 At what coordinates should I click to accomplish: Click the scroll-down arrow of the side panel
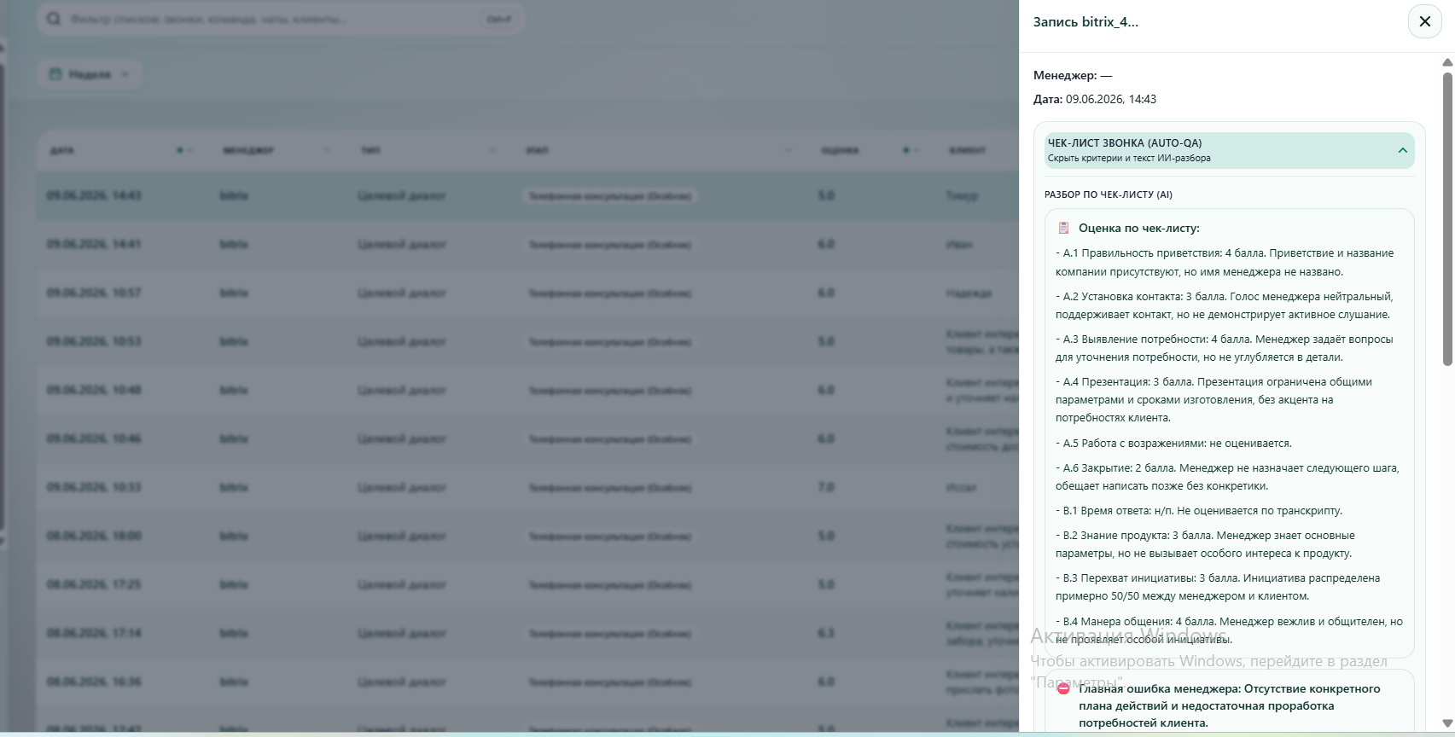click(x=1447, y=723)
